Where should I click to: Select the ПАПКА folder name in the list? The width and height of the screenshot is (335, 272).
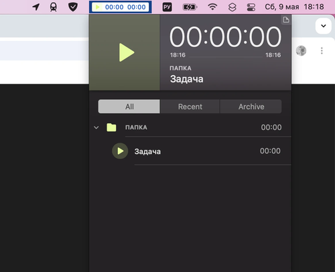[x=136, y=127]
